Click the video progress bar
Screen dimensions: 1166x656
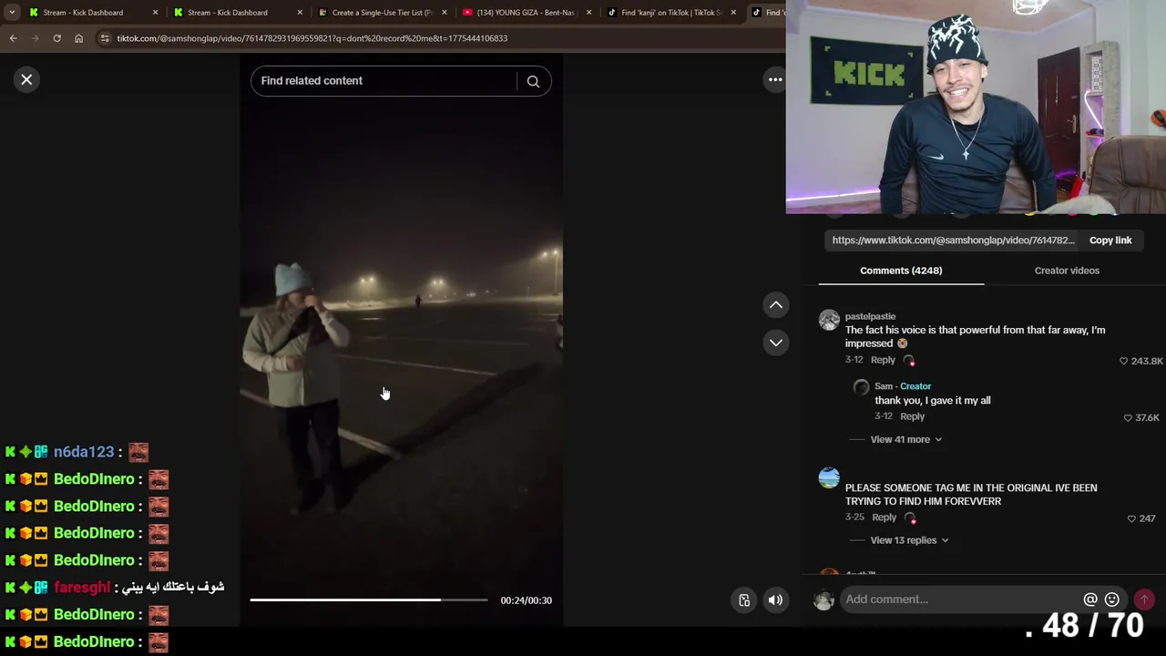369,600
